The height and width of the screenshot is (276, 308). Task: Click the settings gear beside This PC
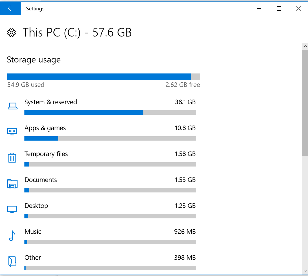tap(11, 33)
